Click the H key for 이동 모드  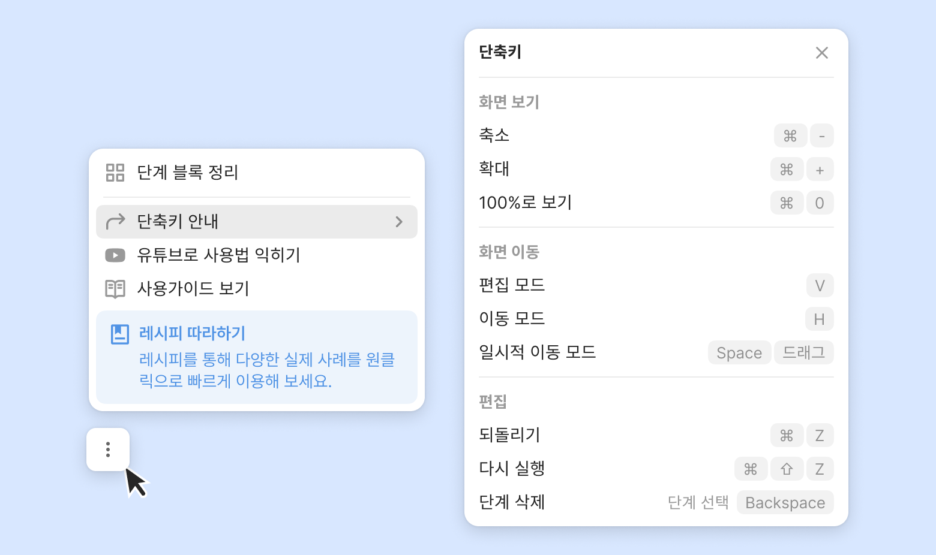(819, 319)
